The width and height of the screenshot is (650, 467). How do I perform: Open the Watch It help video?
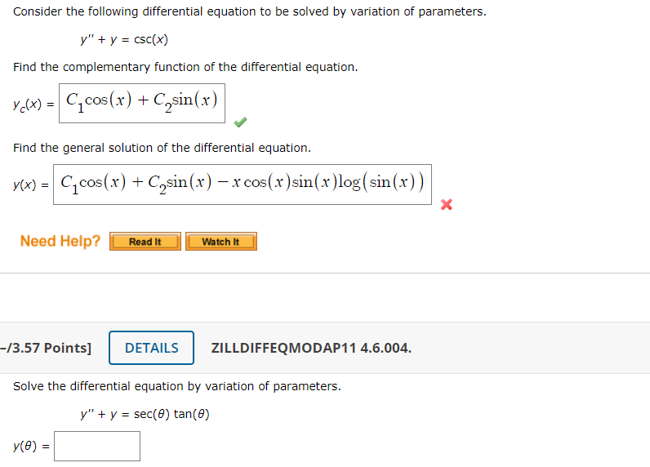tap(221, 242)
